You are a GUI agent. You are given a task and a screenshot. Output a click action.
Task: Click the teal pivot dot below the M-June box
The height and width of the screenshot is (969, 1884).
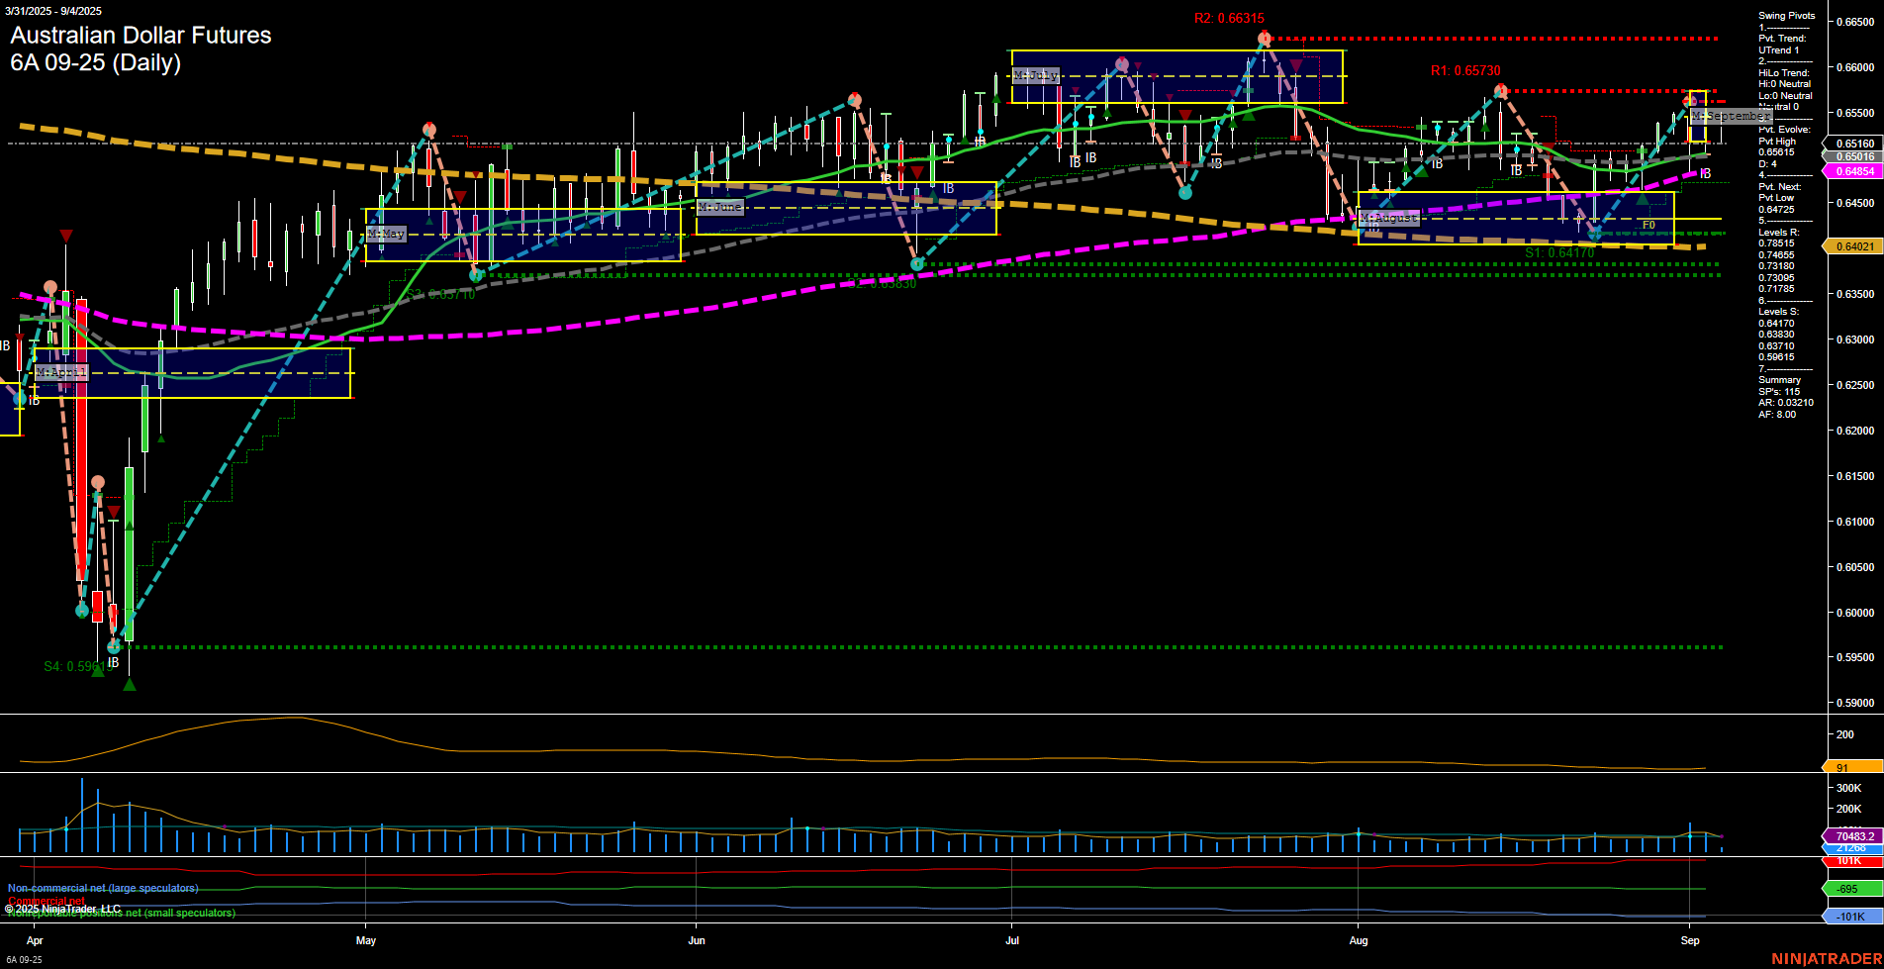tap(915, 264)
